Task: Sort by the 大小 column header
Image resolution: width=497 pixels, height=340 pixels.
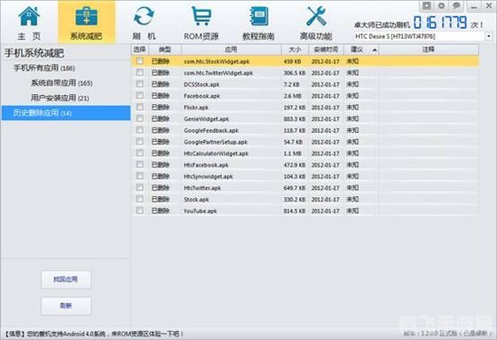Action: pos(295,50)
